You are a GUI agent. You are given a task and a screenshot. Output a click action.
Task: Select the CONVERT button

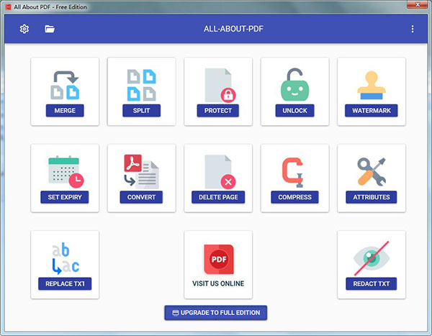click(x=141, y=197)
